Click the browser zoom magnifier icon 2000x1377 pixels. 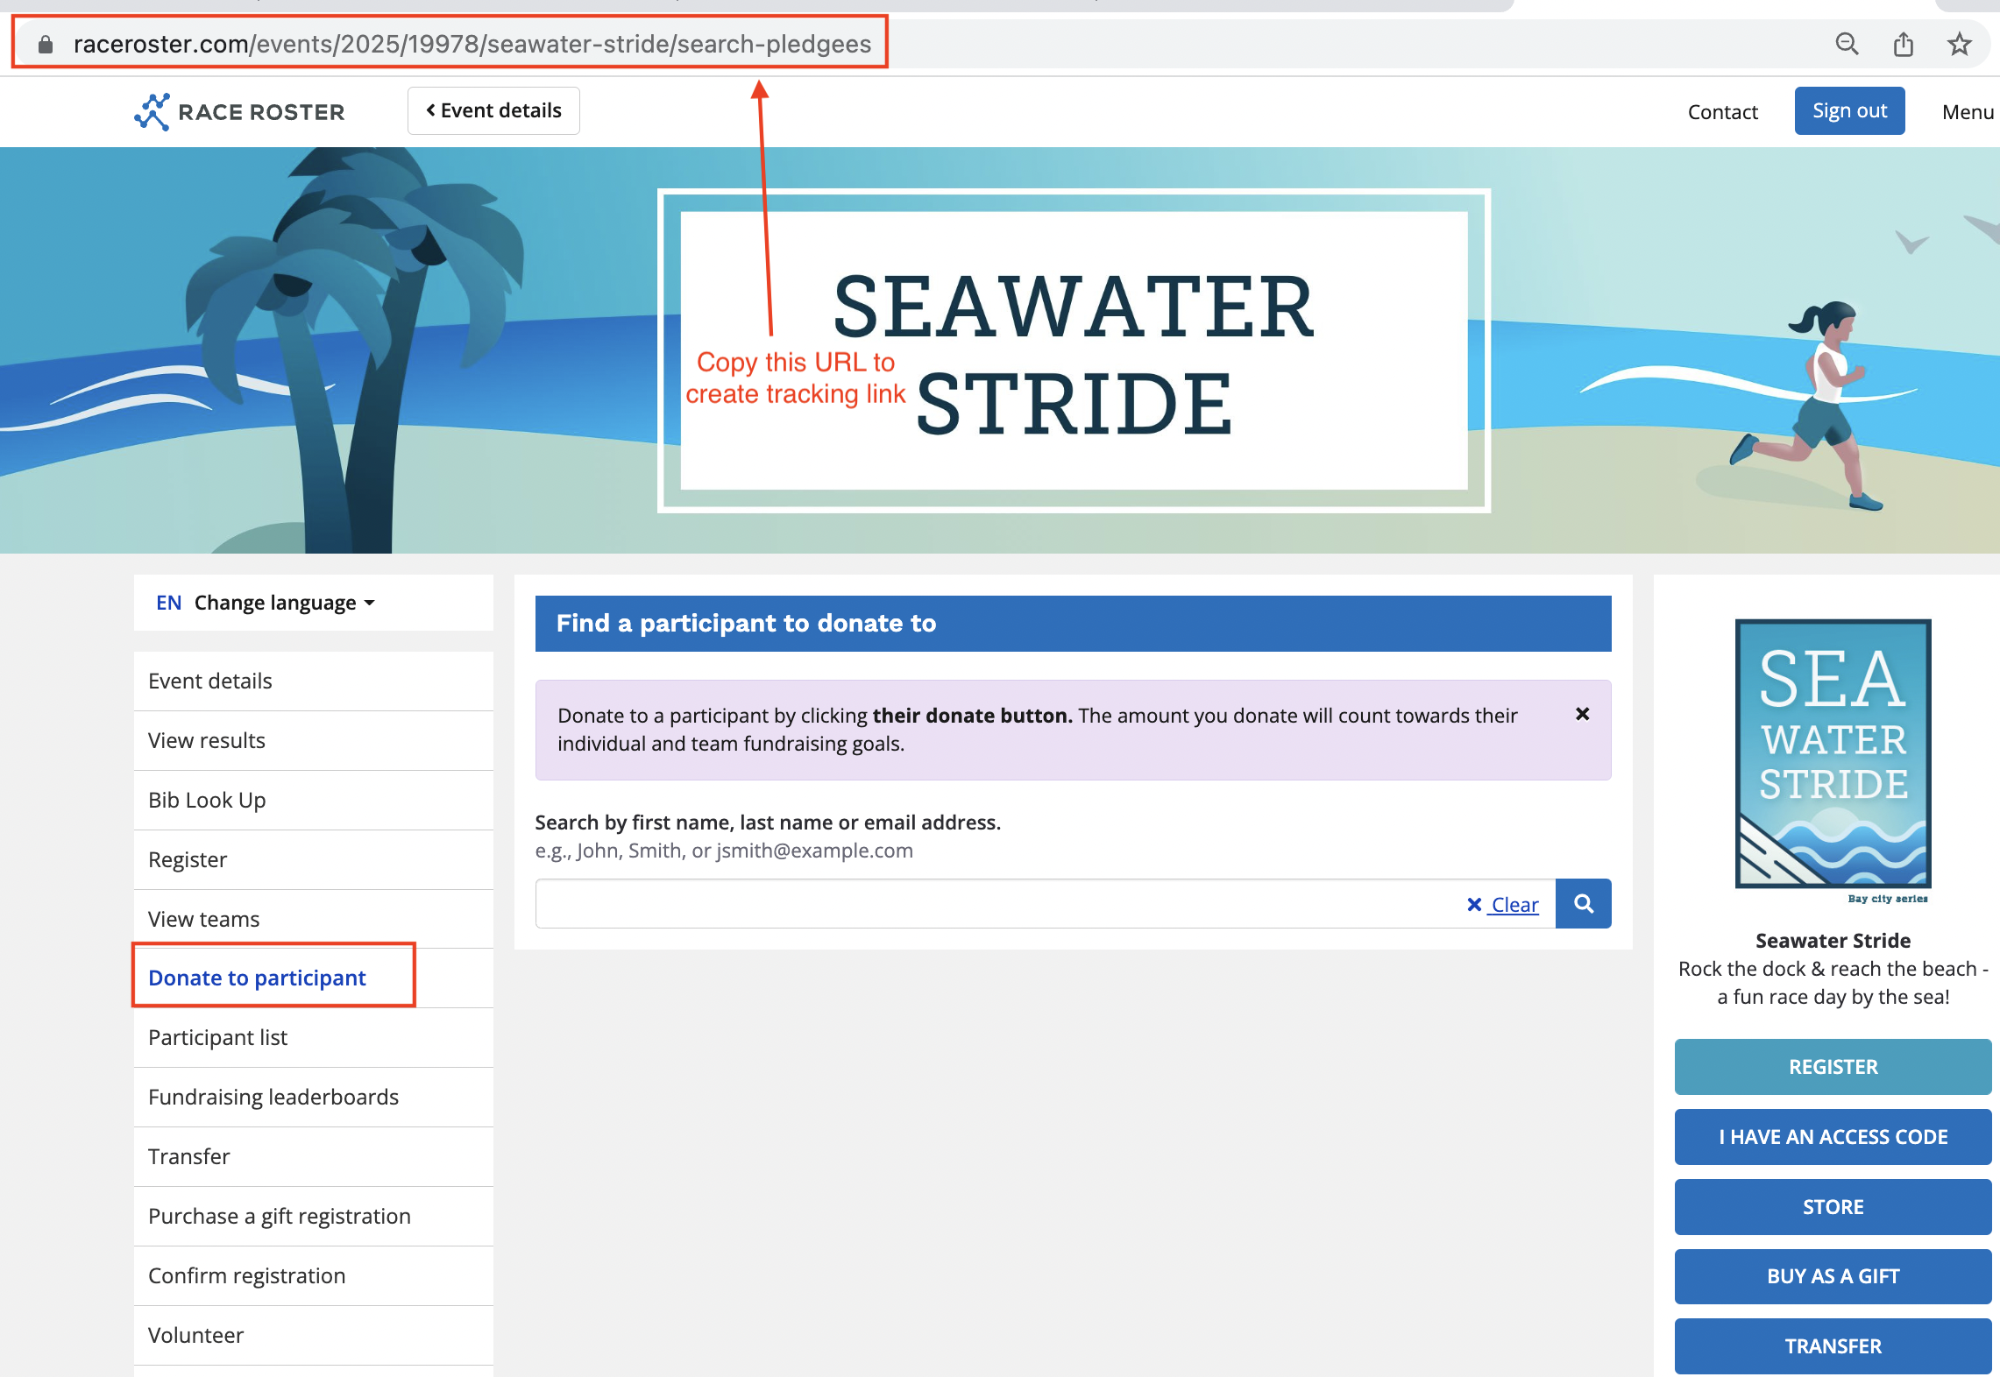click(1847, 44)
